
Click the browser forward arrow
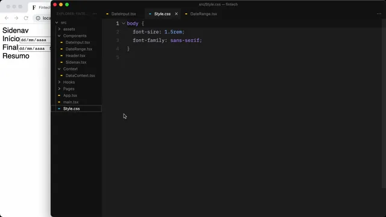click(x=16, y=18)
